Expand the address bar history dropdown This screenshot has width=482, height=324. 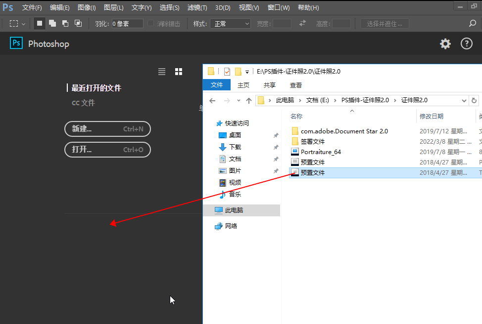464,100
